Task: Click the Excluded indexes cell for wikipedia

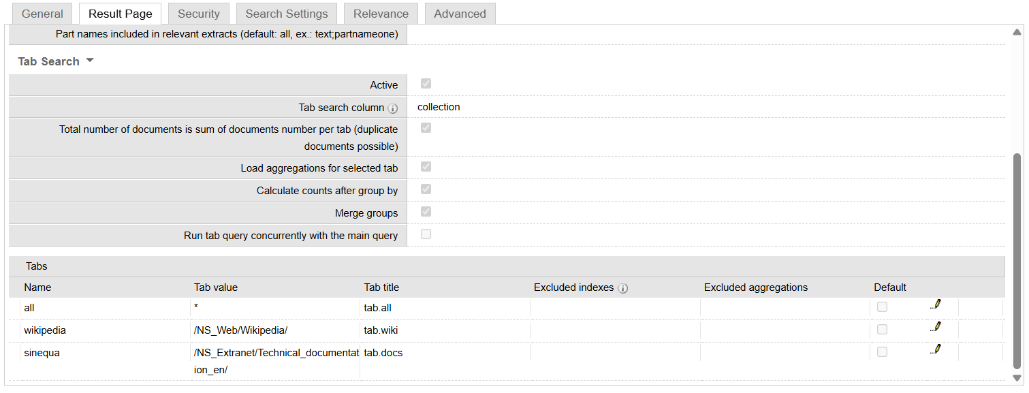Action: point(616,330)
